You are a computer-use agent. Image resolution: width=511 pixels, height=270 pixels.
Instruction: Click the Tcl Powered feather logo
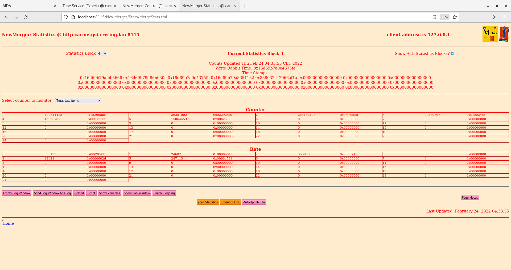coord(504,34)
